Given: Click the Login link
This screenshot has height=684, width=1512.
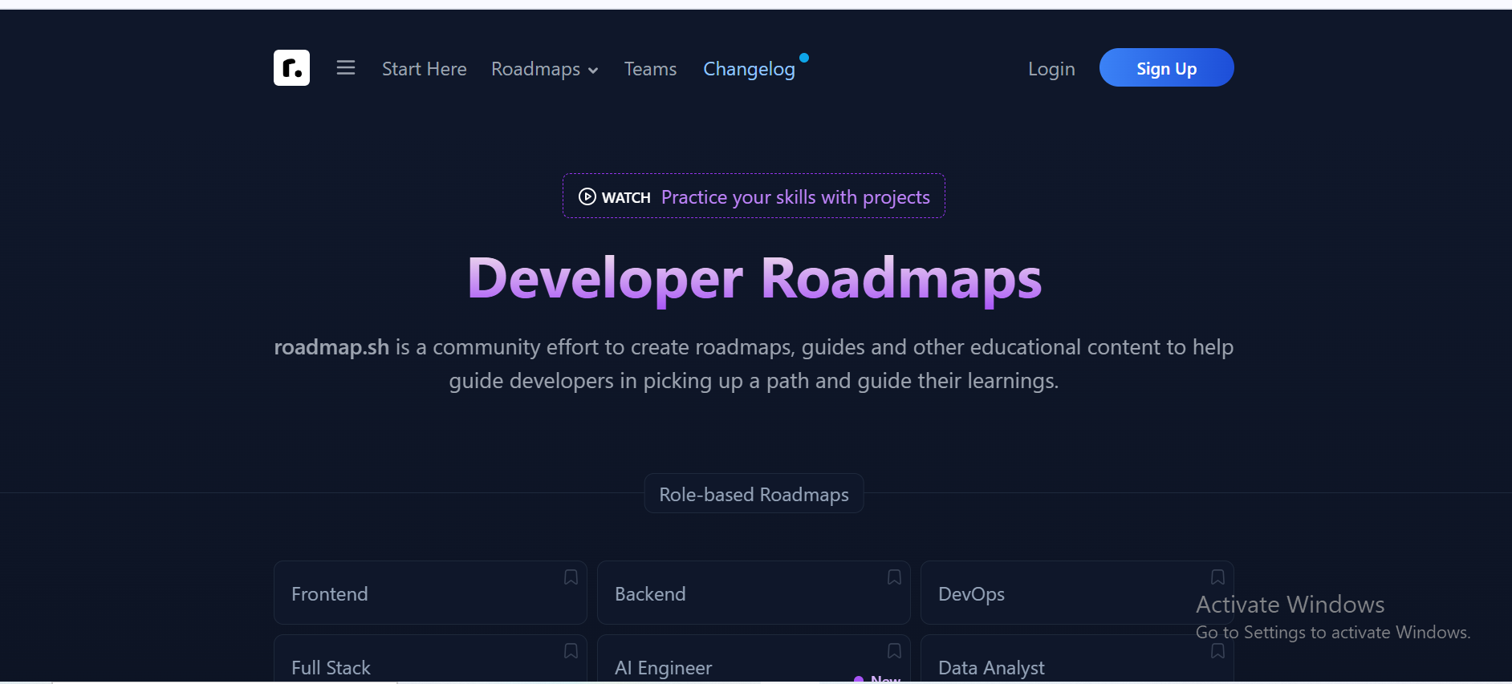Looking at the screenshot, I should pyautogui.click(x=1051, y=69).
